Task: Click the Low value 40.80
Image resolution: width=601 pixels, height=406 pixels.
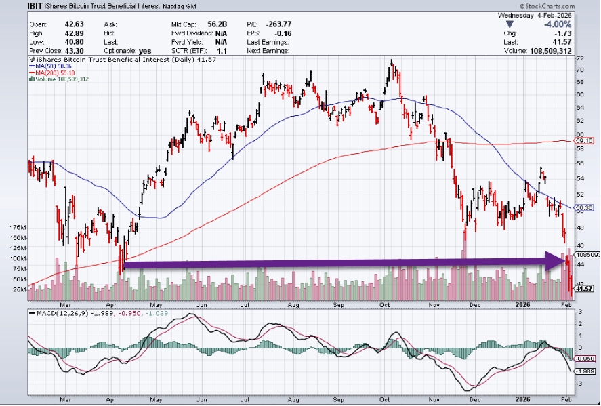Action: pyautogui.click(x=74, y=42)
